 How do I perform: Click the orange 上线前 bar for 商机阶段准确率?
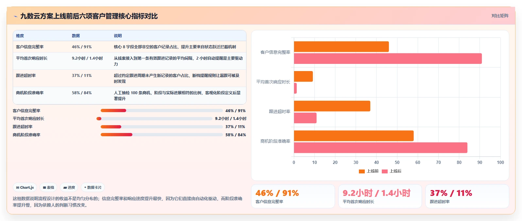click(x=354, y=136)
